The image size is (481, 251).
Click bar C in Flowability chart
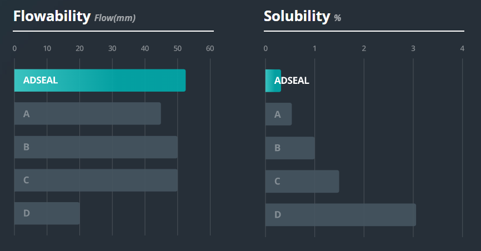(96, 180)
